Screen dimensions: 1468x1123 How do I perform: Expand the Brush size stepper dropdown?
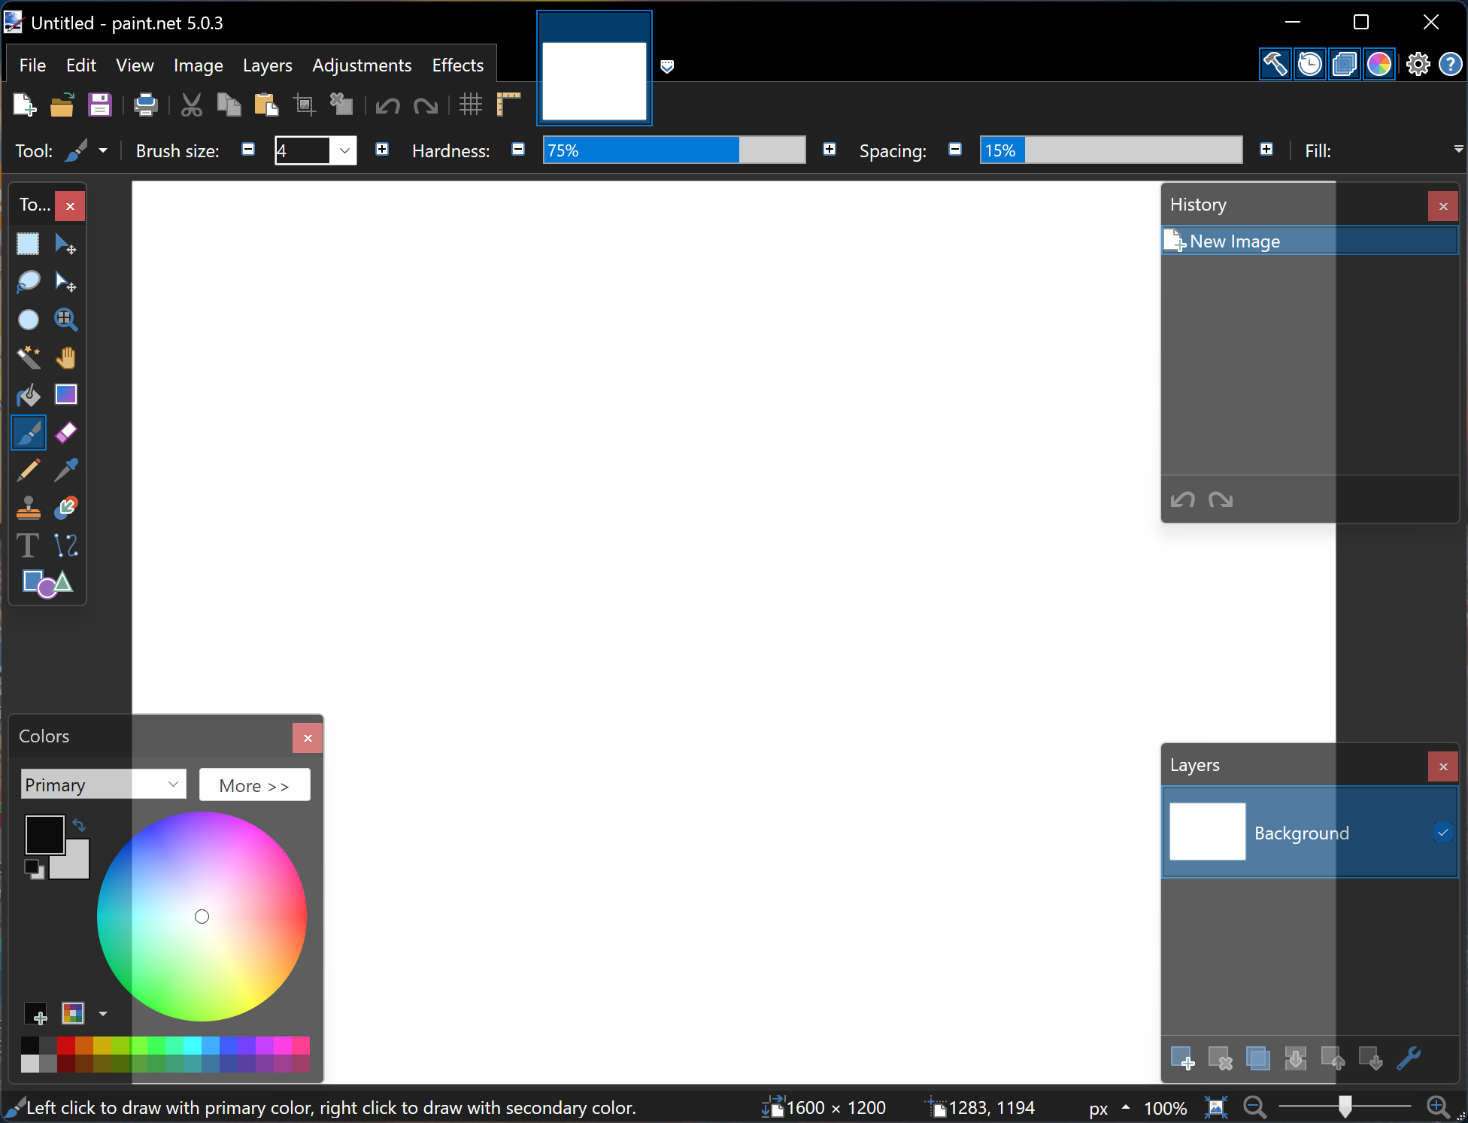[343, 150]
